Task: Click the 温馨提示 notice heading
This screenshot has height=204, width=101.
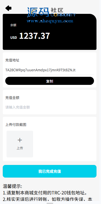Action: tap(13, 186)
